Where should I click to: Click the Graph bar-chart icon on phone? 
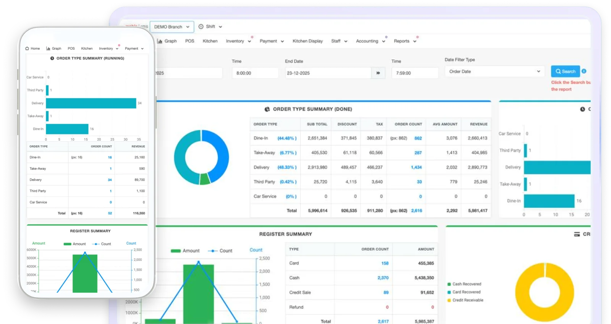[x=48, y=49]
